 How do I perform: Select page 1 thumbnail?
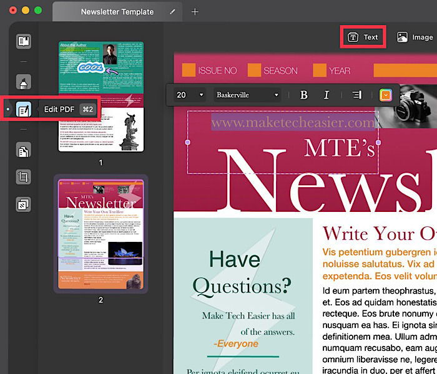pos(101,97)
